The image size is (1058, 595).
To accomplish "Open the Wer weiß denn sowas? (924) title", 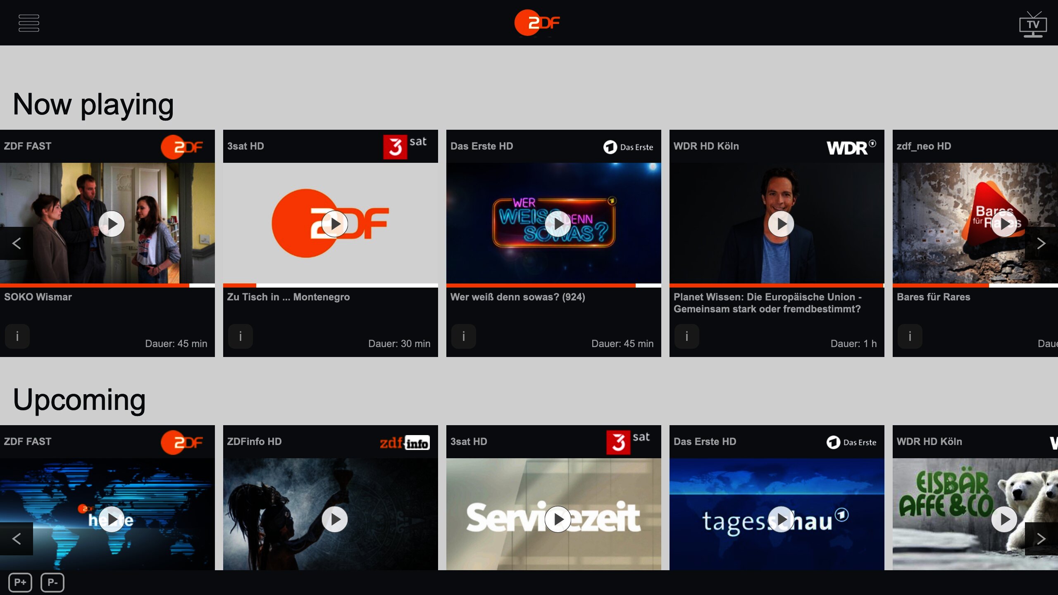I will click(517, 297).
